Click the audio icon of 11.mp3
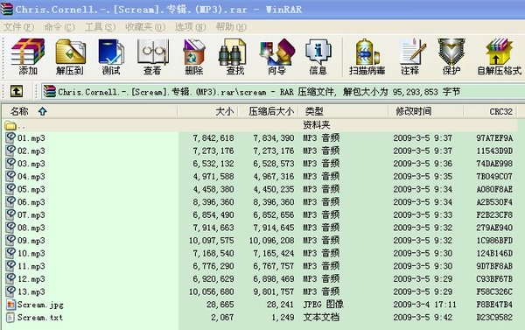This screenshot has width=525, height=330. pos(10,266)
